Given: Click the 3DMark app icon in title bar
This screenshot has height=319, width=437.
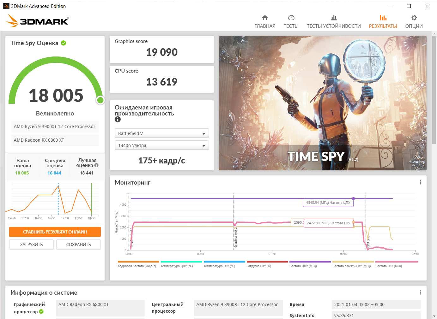Looking at the screenshot, I should [x=6, y=6].
